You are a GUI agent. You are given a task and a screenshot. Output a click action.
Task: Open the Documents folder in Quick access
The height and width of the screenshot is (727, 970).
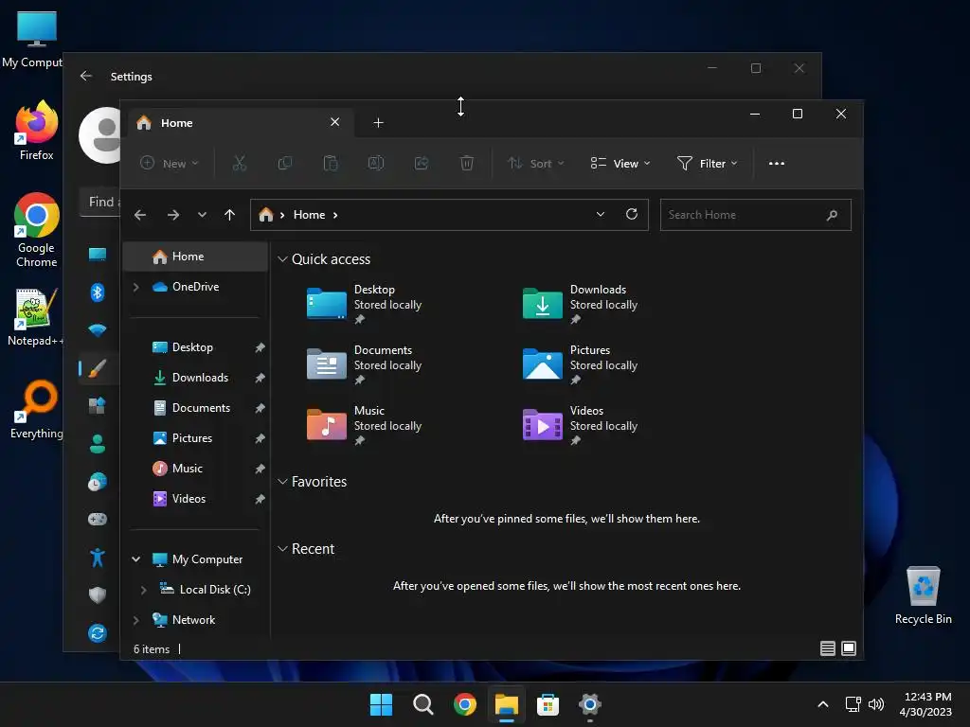pos(365,364)
